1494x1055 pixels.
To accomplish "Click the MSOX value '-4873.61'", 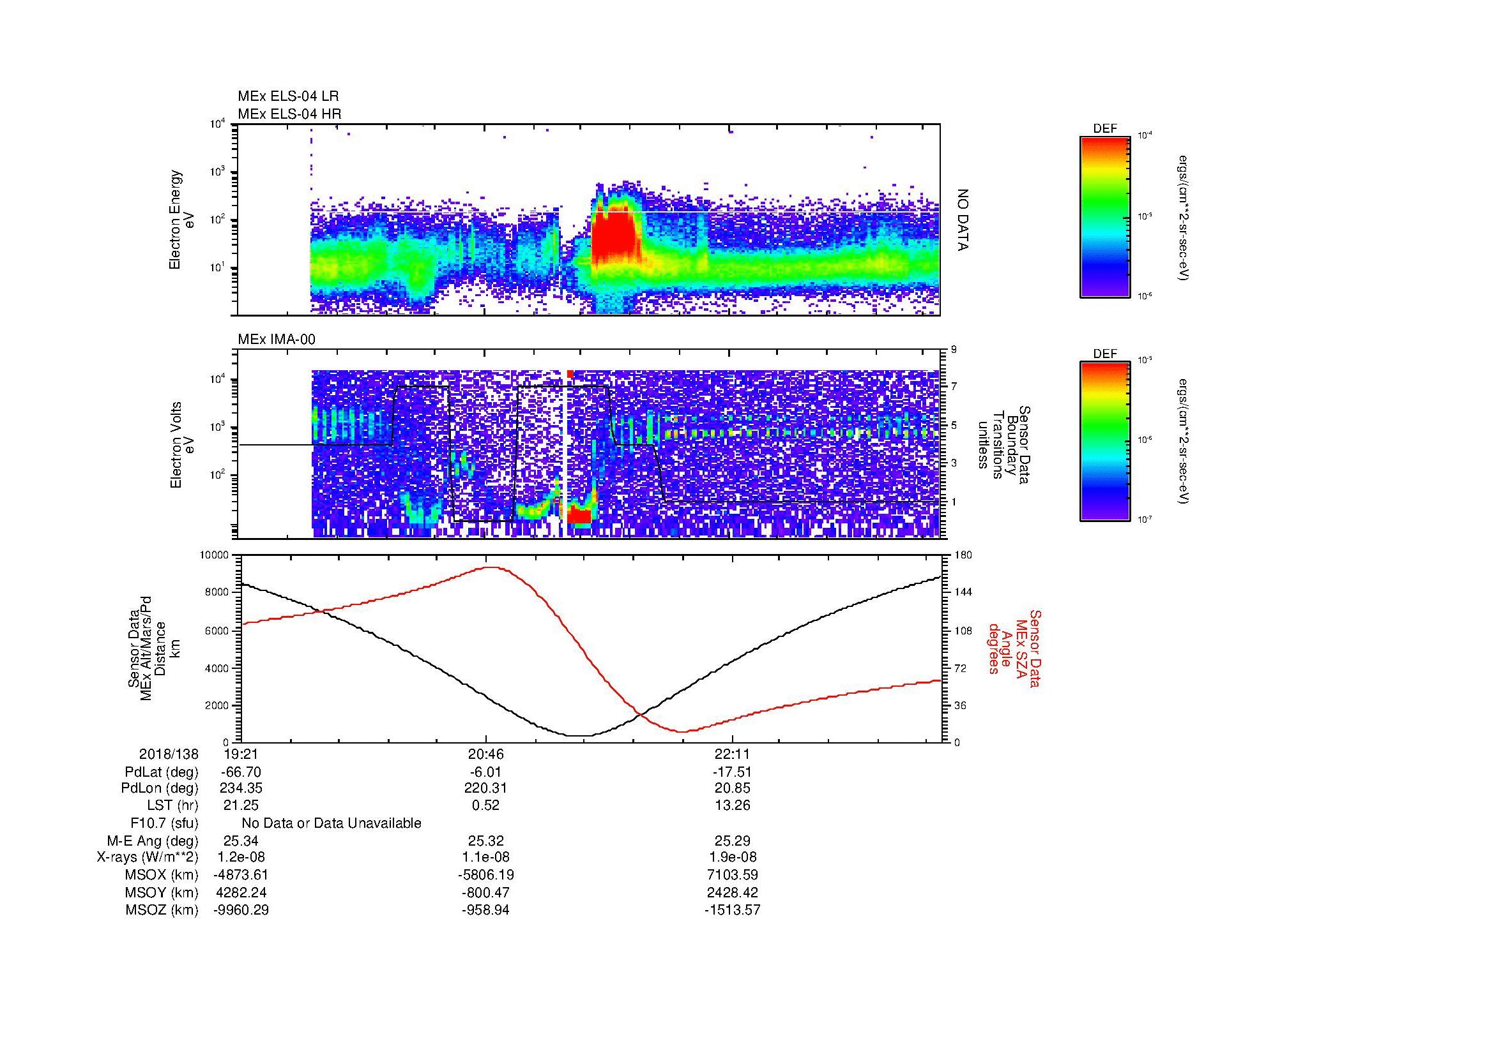I will tap(241, 875).
